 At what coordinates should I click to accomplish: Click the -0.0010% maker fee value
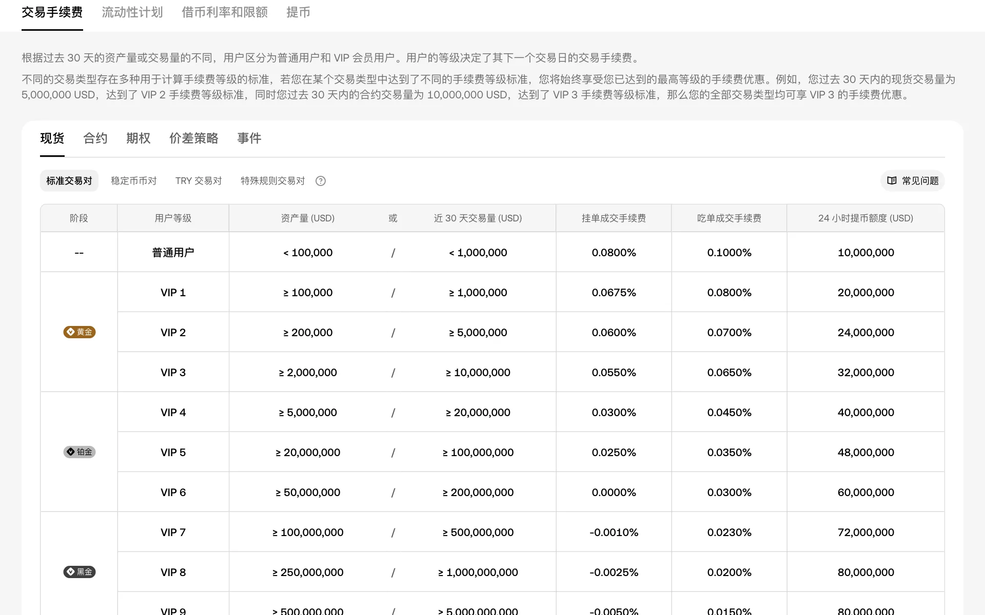pos(614,532)
